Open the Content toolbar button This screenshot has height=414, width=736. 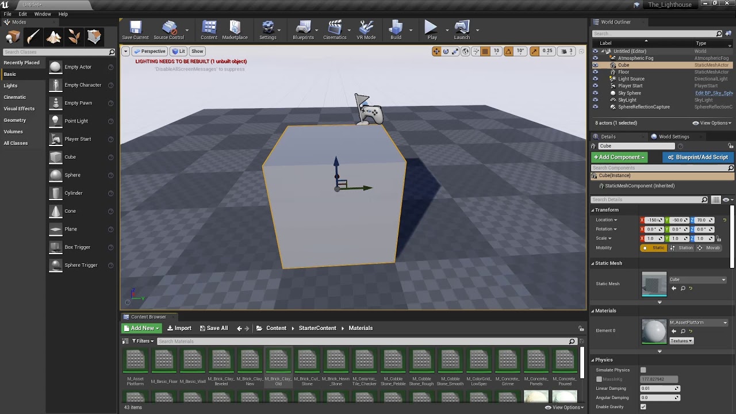209,30
